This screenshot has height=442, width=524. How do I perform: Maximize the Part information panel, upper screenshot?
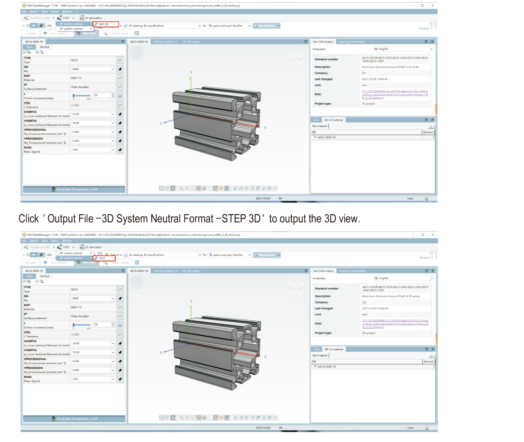426,42
